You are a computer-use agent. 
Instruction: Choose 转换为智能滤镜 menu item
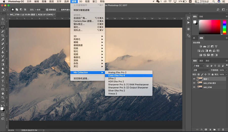(x=87, y=10)
